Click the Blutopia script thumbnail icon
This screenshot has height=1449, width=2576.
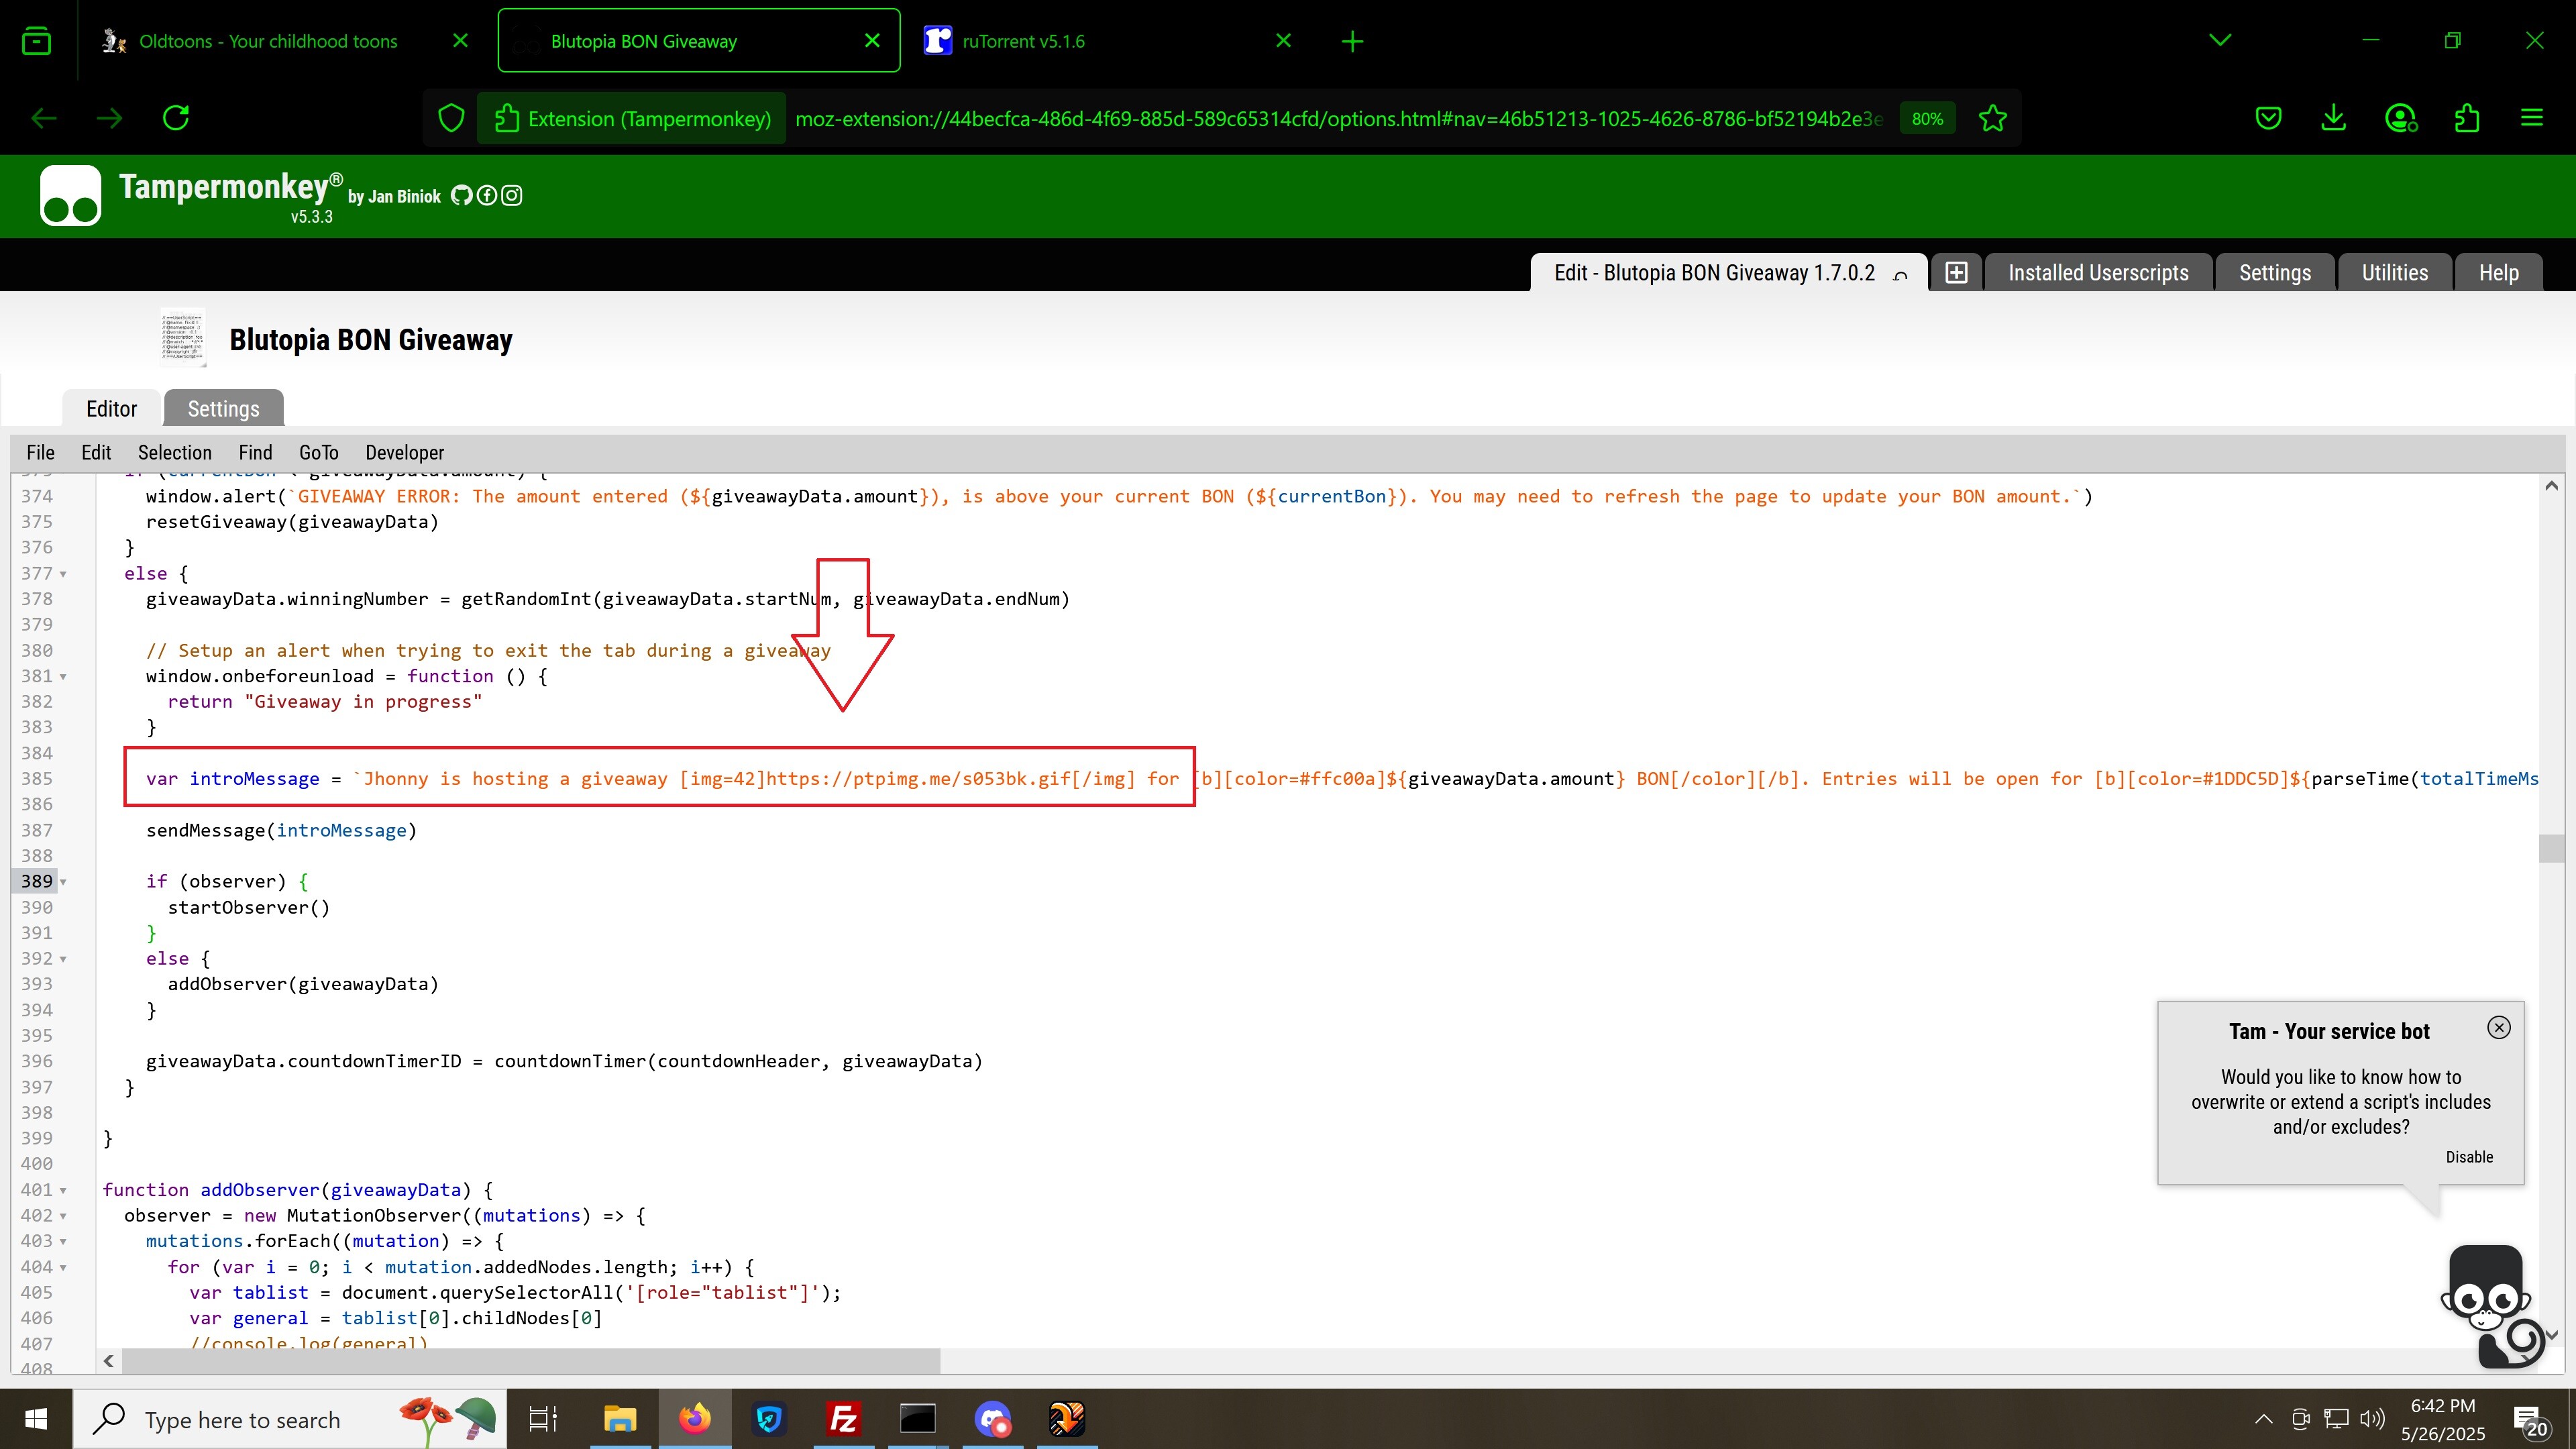(x=182, y=338)
